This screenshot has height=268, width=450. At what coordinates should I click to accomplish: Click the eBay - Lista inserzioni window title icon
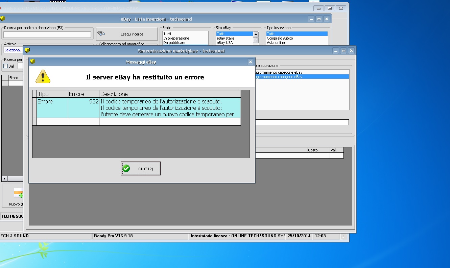[3, 19]
